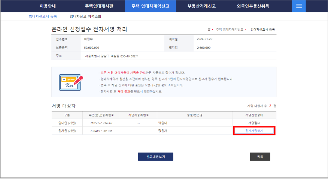
Task: Select the 주택 임대차계약신고 top menu tab
Action: point(150,6)
